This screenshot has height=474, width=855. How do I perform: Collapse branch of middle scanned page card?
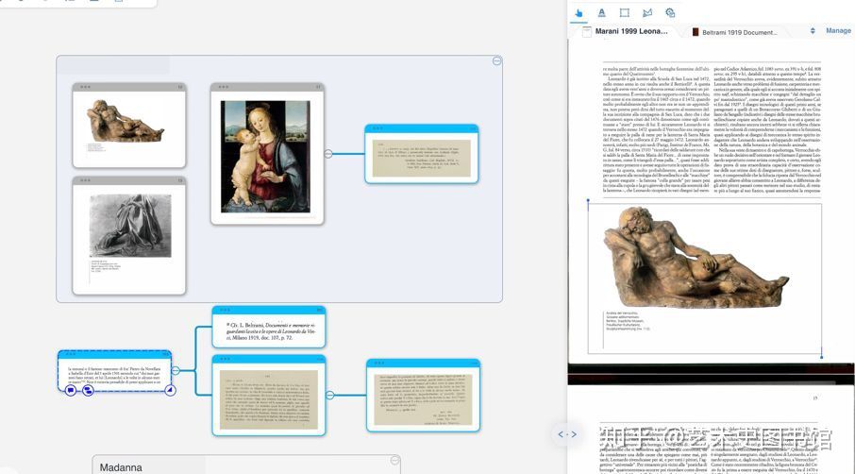[330, 395]
